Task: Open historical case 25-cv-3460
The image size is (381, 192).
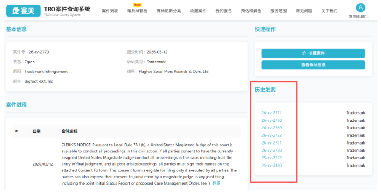Action: [x=272, y=166]
